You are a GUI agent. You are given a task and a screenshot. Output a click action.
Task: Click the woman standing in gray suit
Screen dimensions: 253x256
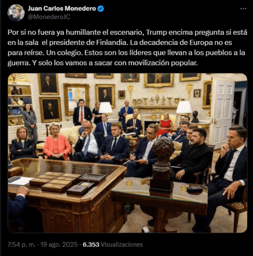click(x=30, y=120)
